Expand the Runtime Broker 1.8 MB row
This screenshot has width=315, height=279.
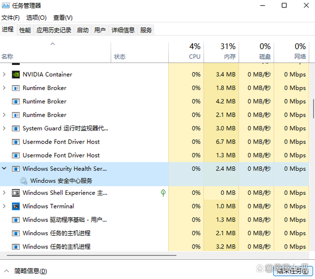pyautogui.click(x=4, y=88)
